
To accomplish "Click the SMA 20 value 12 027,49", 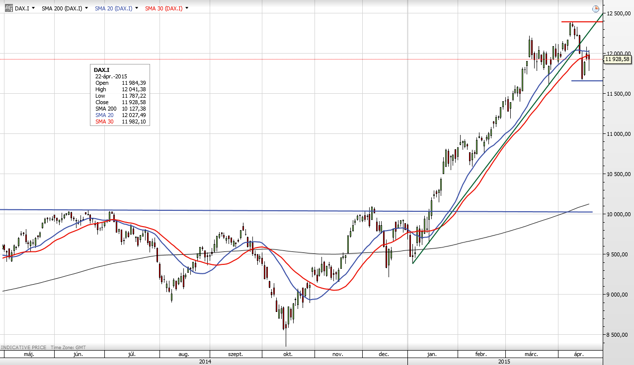I will coord(134,115).
